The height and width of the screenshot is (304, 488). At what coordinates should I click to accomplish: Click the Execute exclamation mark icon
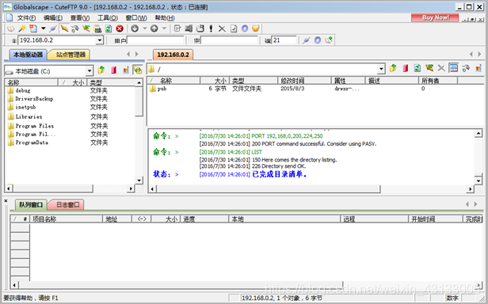pos(211,28)
